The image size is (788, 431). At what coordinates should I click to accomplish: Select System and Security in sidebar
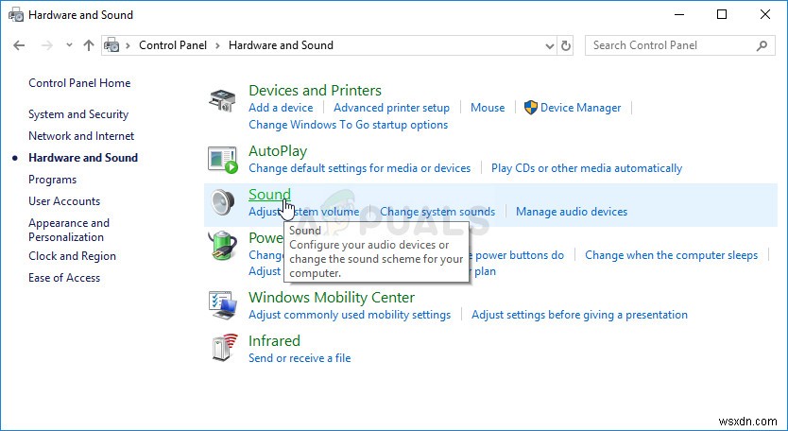[x=78, y=114]
